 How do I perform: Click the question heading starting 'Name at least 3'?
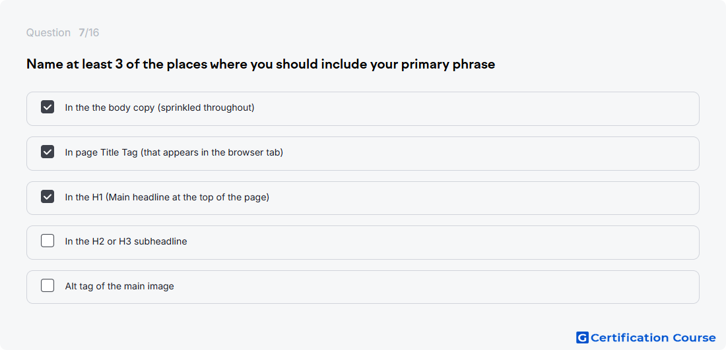261,65
